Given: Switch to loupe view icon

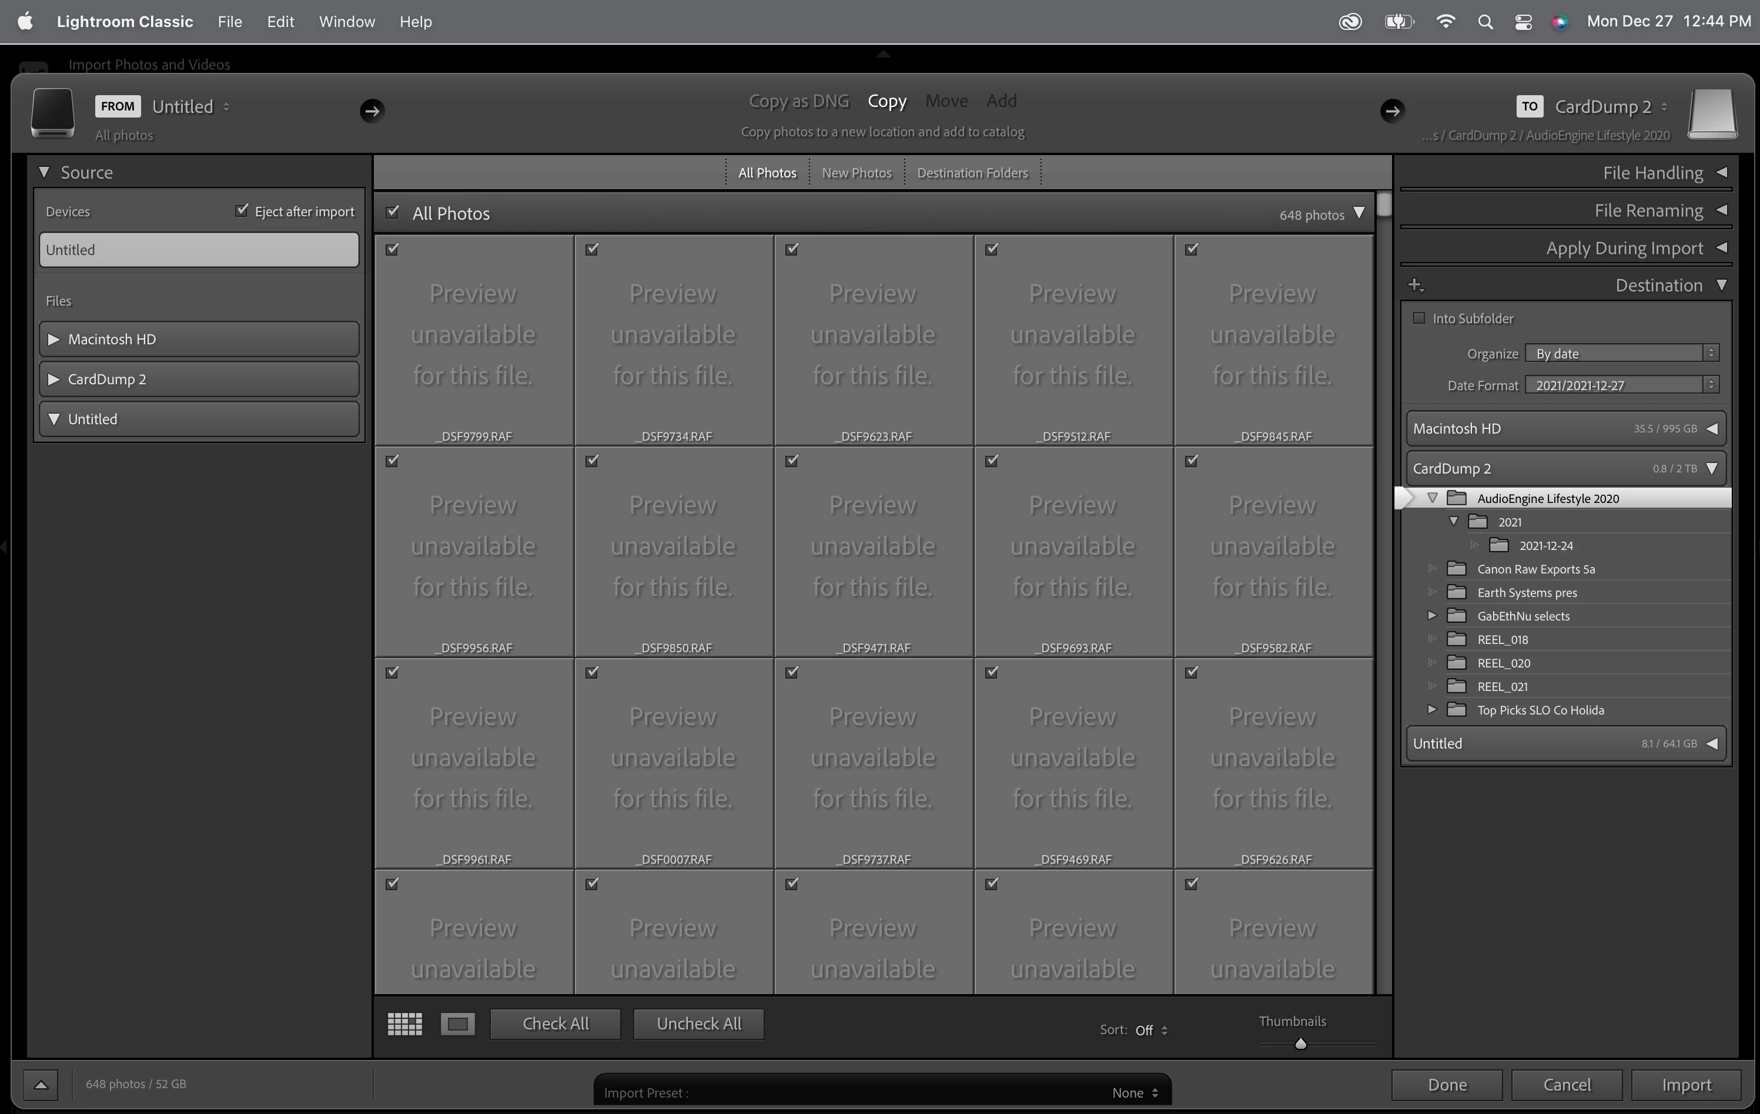Looking at the screenshot, I should pos(457,1024).
